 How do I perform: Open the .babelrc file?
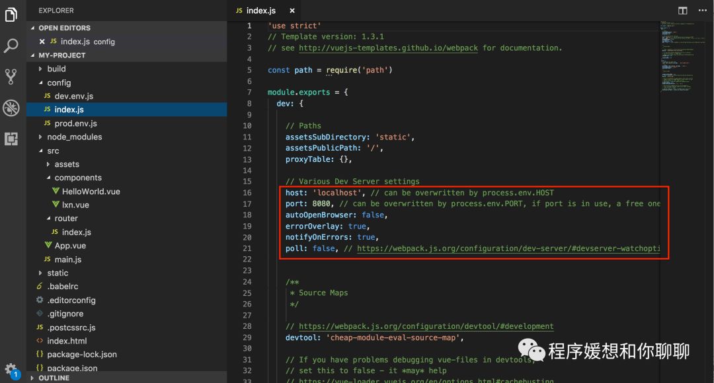(63, 287)
